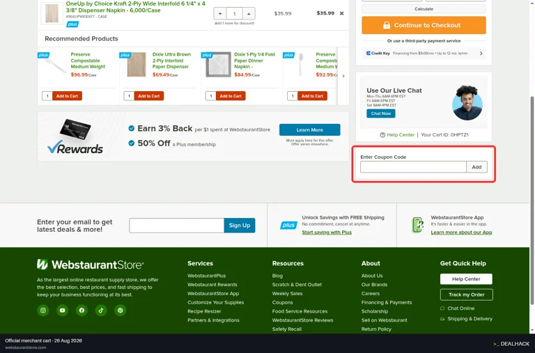The image size is (535, 353).
Task: Open Financing & Payments link
Action: coord(387,302)
